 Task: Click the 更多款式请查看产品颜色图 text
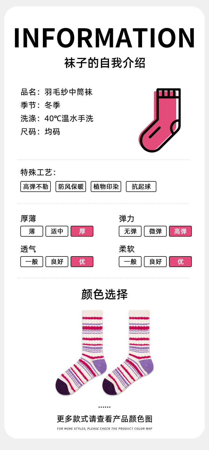point(105,419)
